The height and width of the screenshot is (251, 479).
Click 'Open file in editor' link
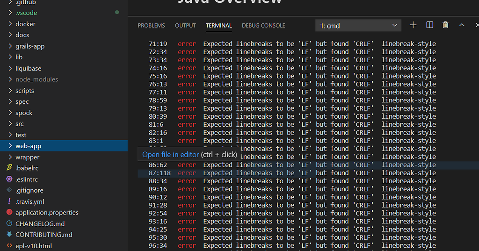[x=170, y=154]
